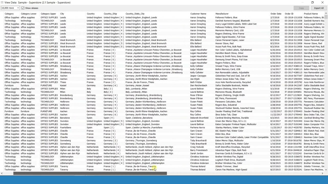Select the Order ID column header
The image size is (328, 184).
pyautogui.click(x=289, y=14)
